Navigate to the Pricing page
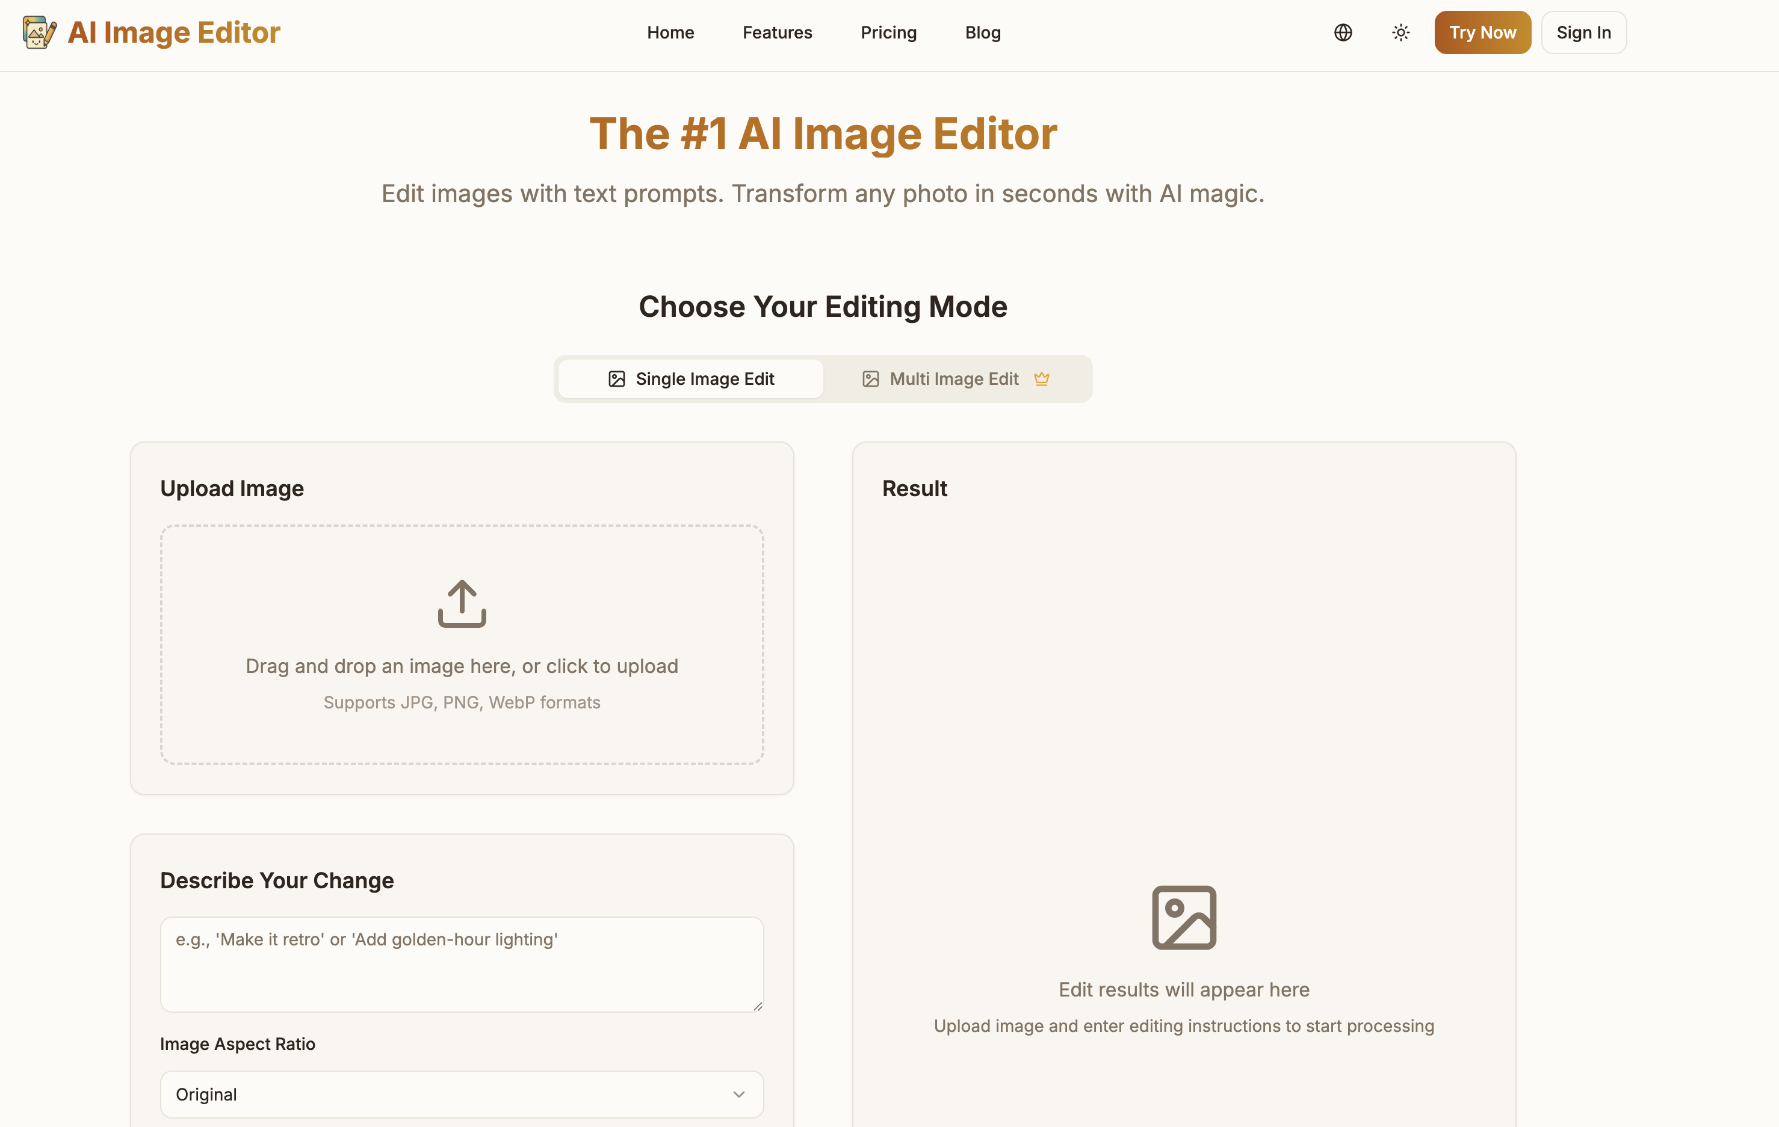Screen dimensions: 1779x1127 pos(889,32)
